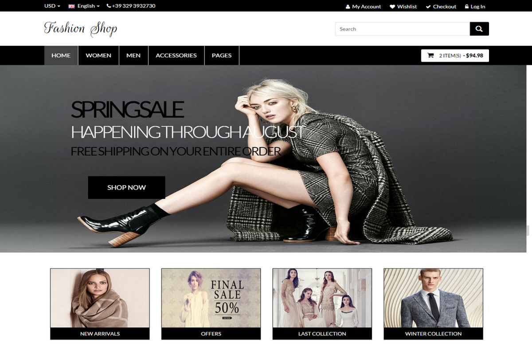Click the NEW ARRIVALS label

(100, 334)
